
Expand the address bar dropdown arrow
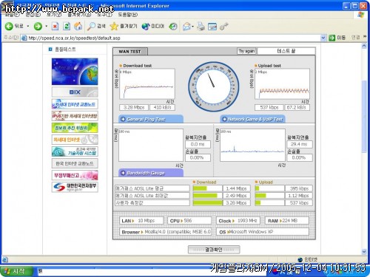tap(323, 38)
